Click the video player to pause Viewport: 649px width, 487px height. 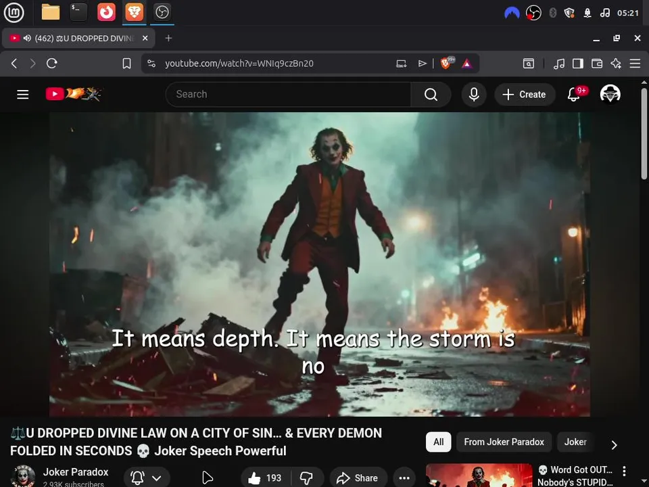(x=320, y=264)
